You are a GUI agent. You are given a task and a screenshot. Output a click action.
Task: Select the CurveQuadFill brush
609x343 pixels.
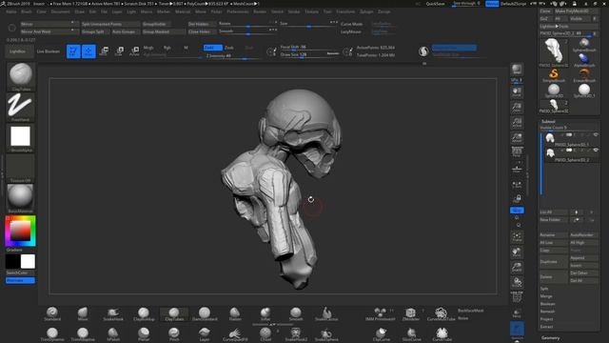coord(235,334)
